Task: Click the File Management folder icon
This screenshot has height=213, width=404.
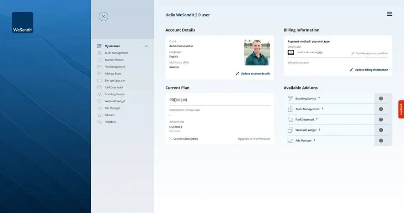Action: 99,67
